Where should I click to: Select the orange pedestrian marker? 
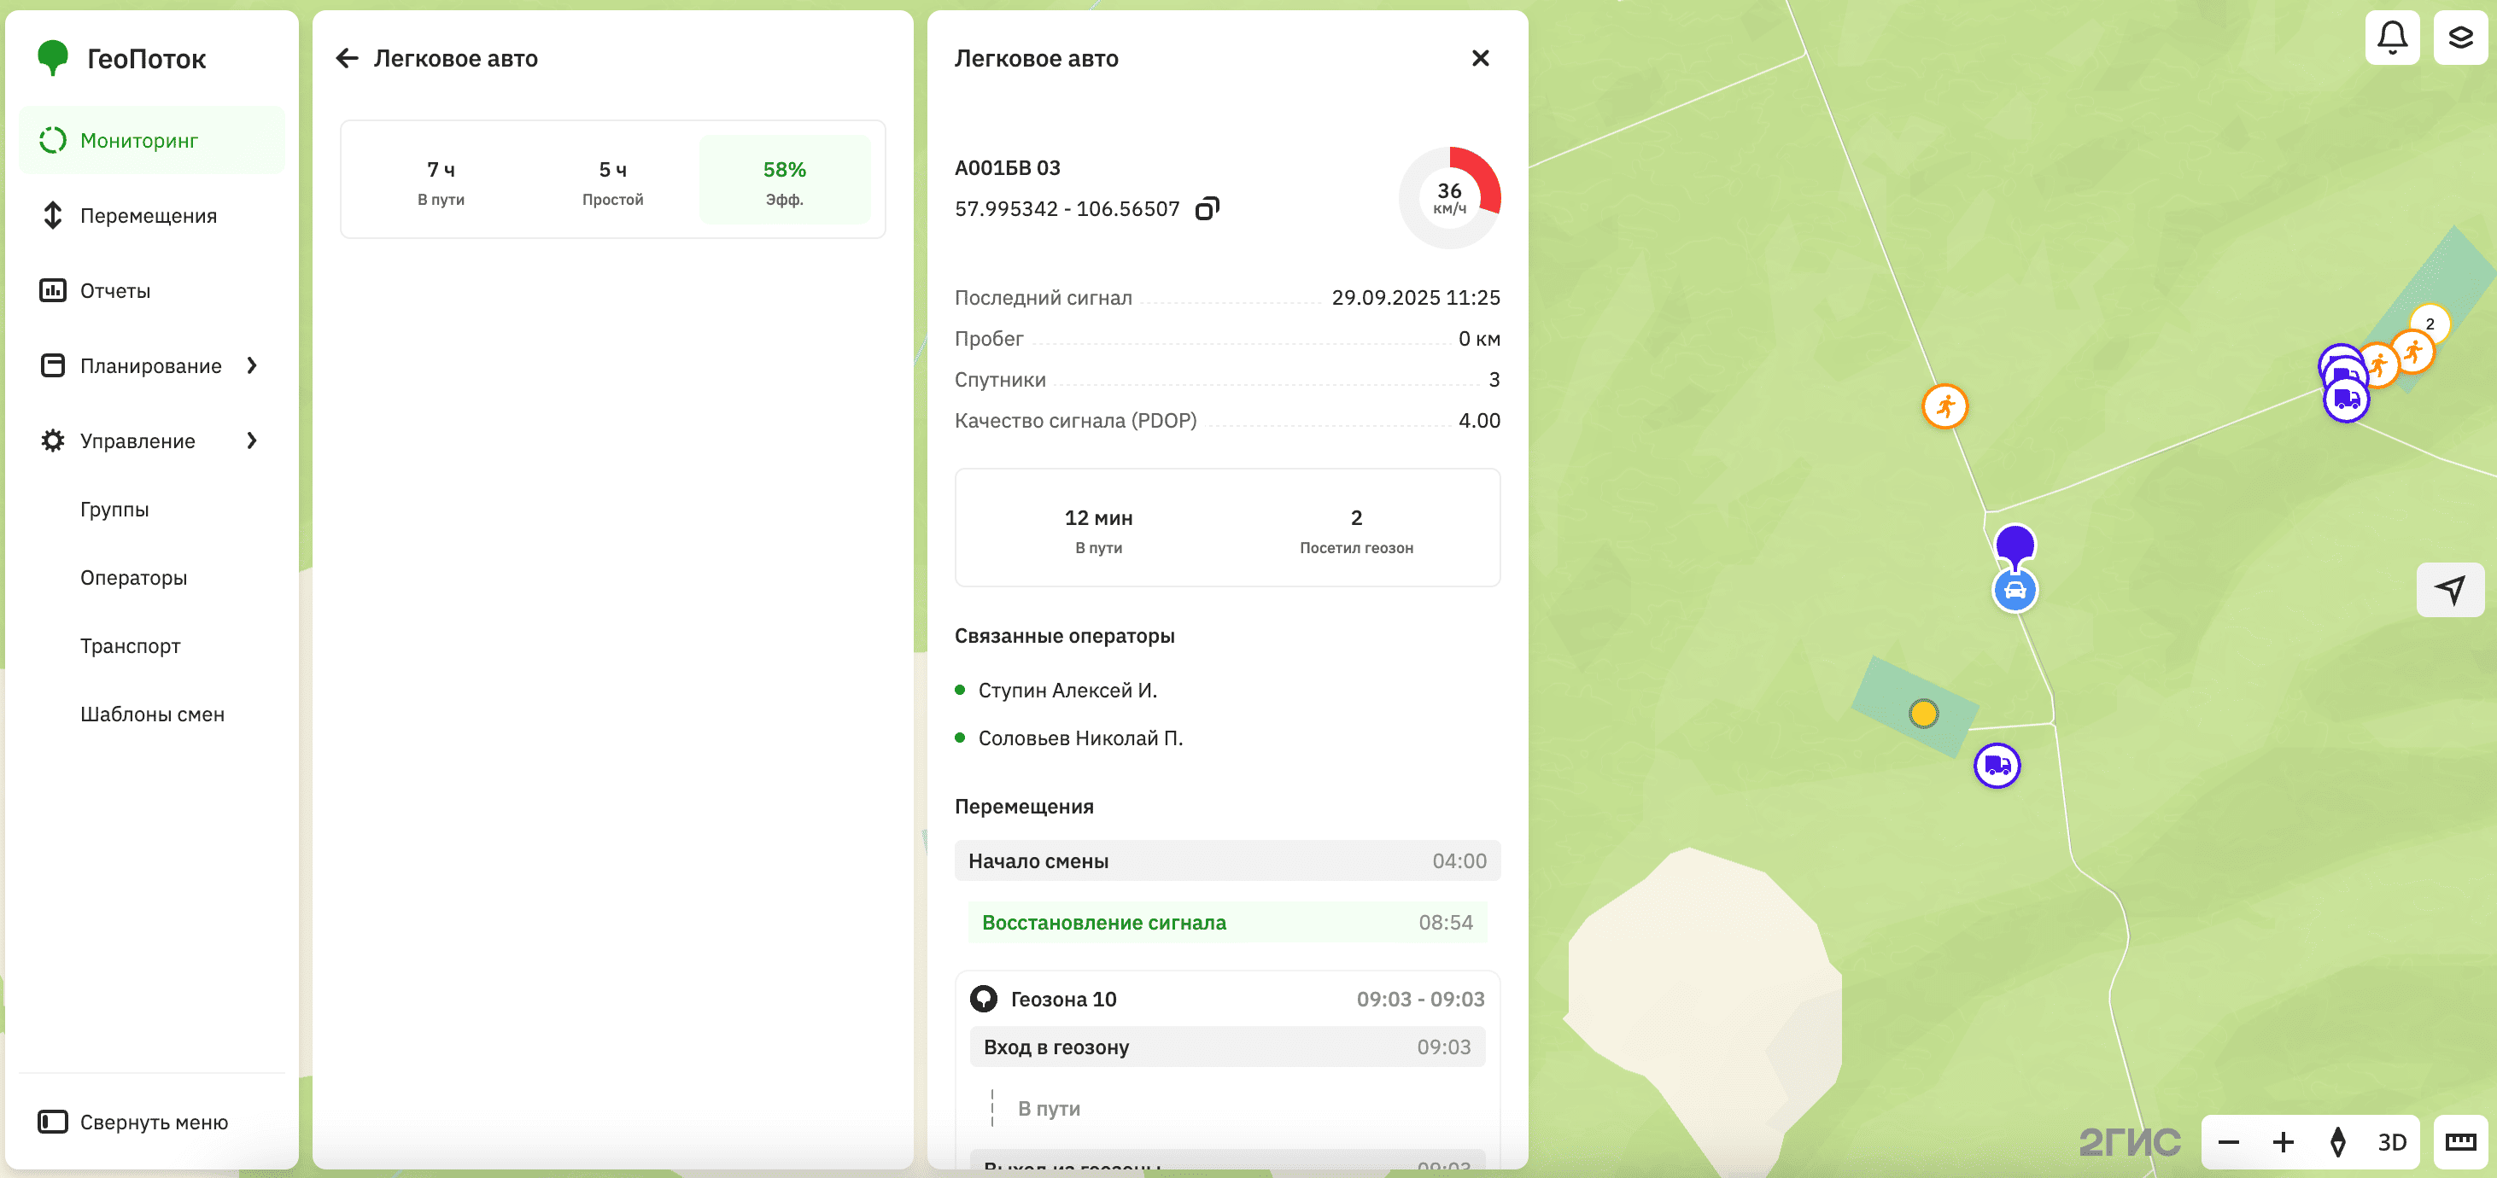(x=1944, y=407)
